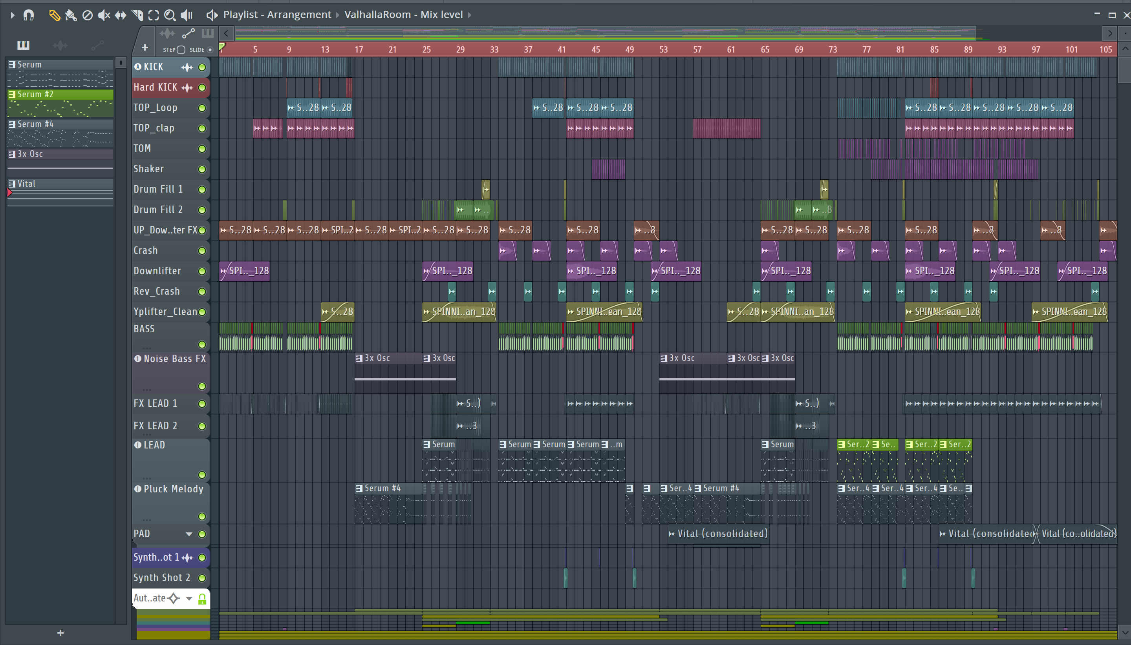This screenshot has width=1131, height=645.
Task: Select Vital (consolidated) clip at bar 53
Action: [x=718, y=534]
